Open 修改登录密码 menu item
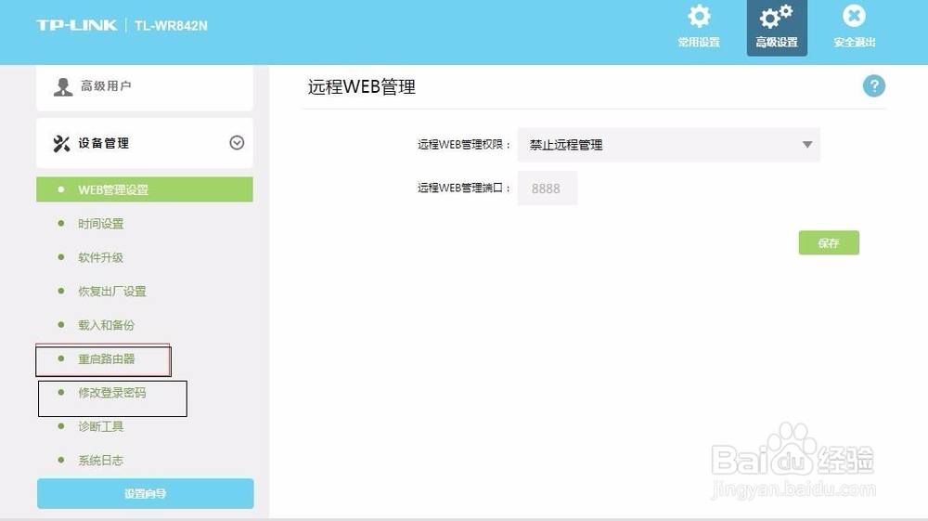Screen dimensions: 928x521 (112, 393)
